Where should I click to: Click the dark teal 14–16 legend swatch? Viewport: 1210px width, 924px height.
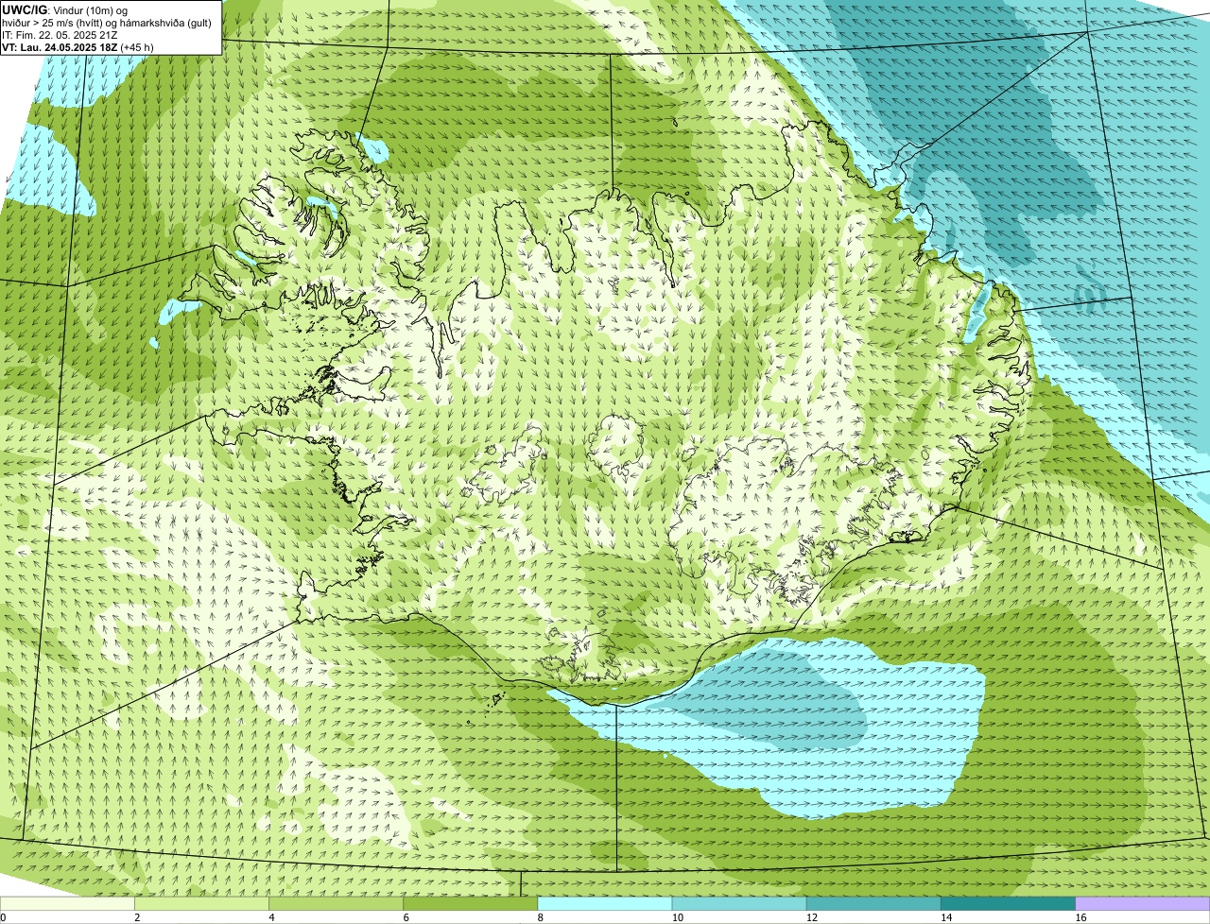coord(1008,903)
